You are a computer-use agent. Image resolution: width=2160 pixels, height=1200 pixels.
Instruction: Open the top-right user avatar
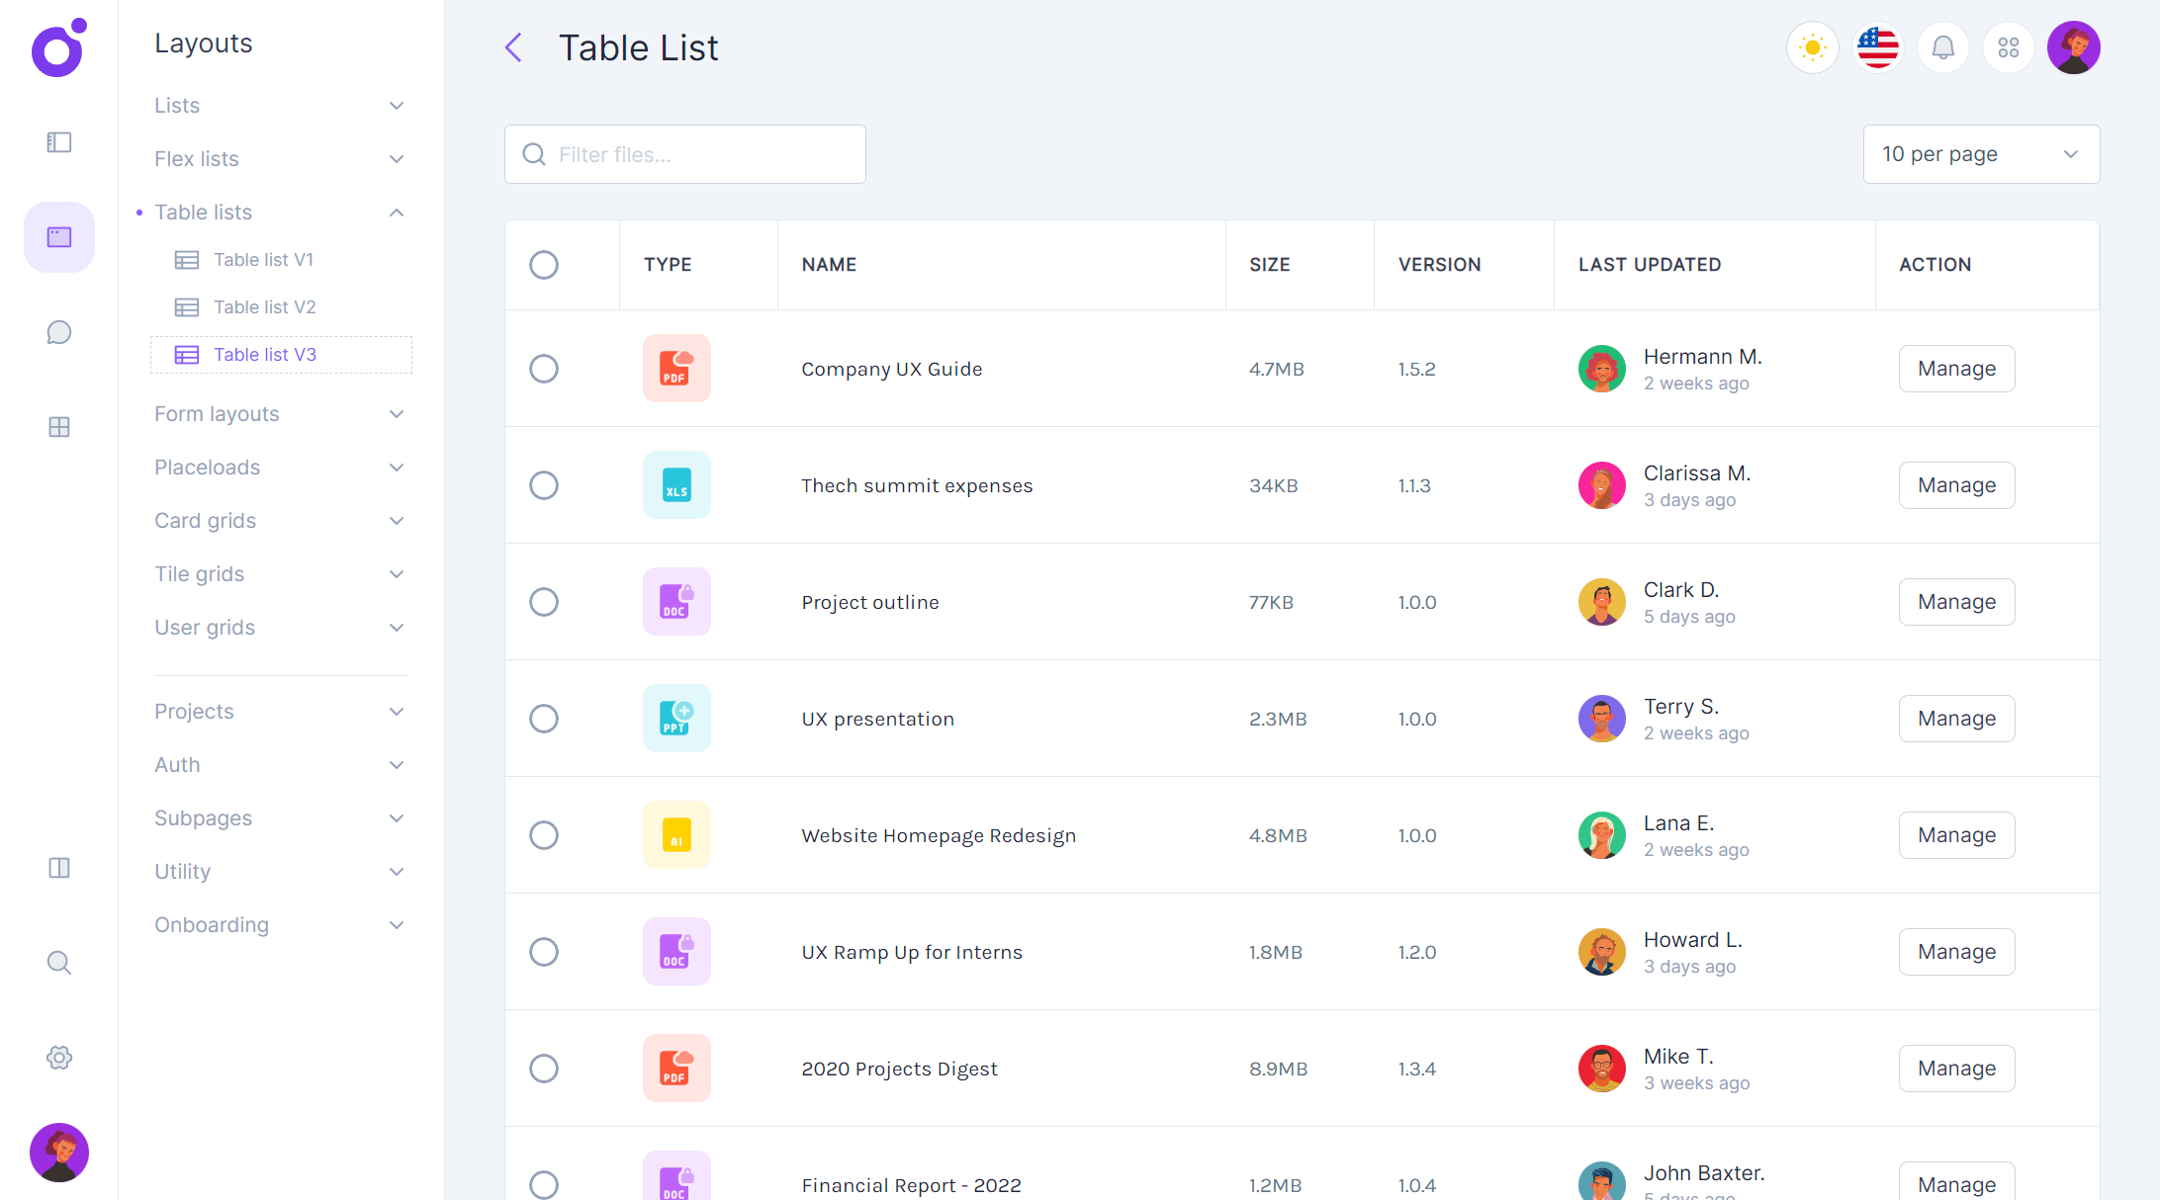pos(2073,46)
